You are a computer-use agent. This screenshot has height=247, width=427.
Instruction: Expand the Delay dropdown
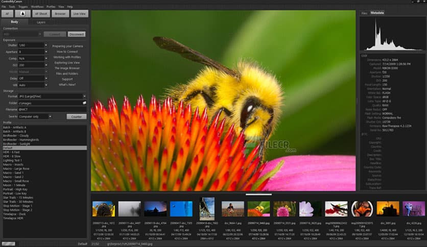coord(46,78)
